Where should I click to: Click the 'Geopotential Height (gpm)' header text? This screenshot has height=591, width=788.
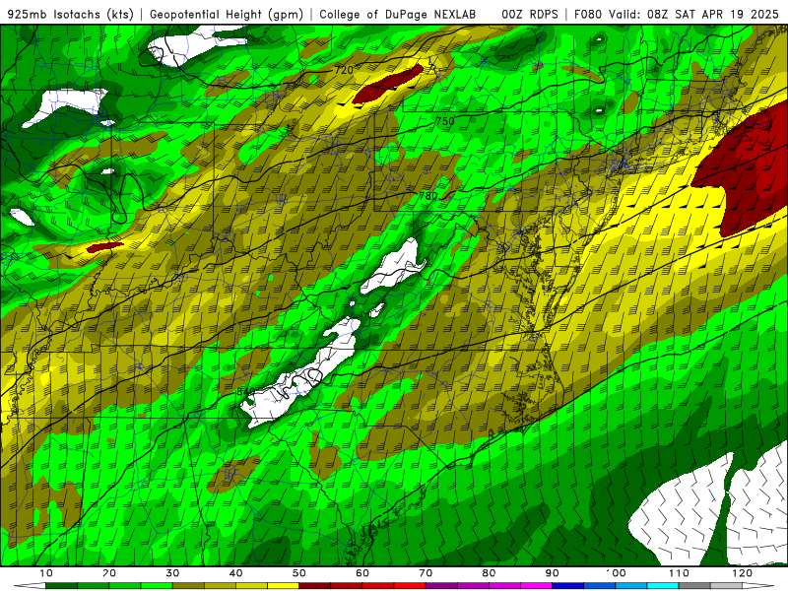[227, 15]
